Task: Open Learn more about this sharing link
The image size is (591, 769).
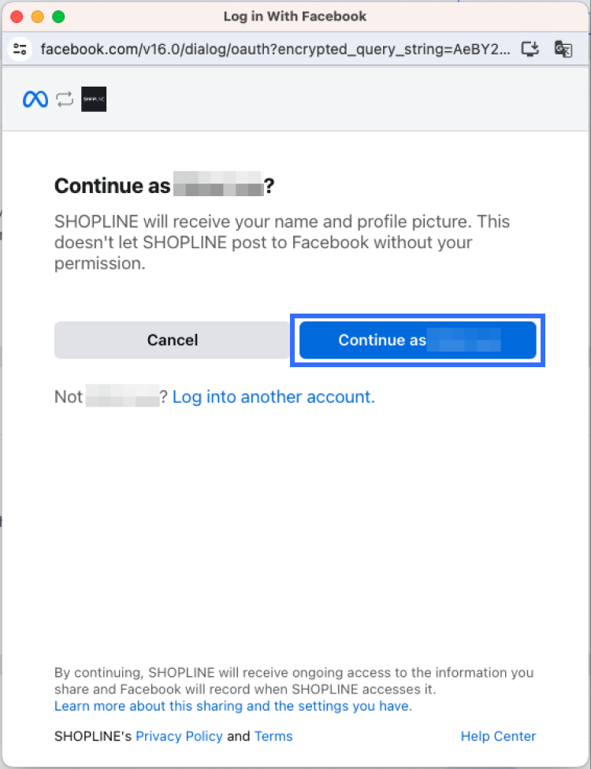Action: [232, 706]
